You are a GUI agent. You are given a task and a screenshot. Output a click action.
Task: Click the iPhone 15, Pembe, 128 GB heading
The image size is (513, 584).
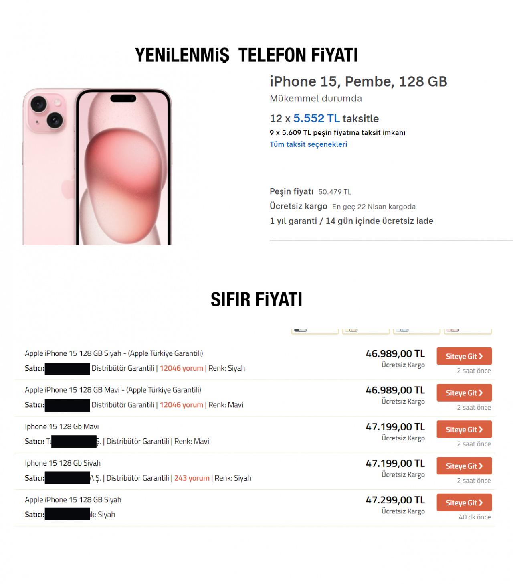tap(358, 81)
